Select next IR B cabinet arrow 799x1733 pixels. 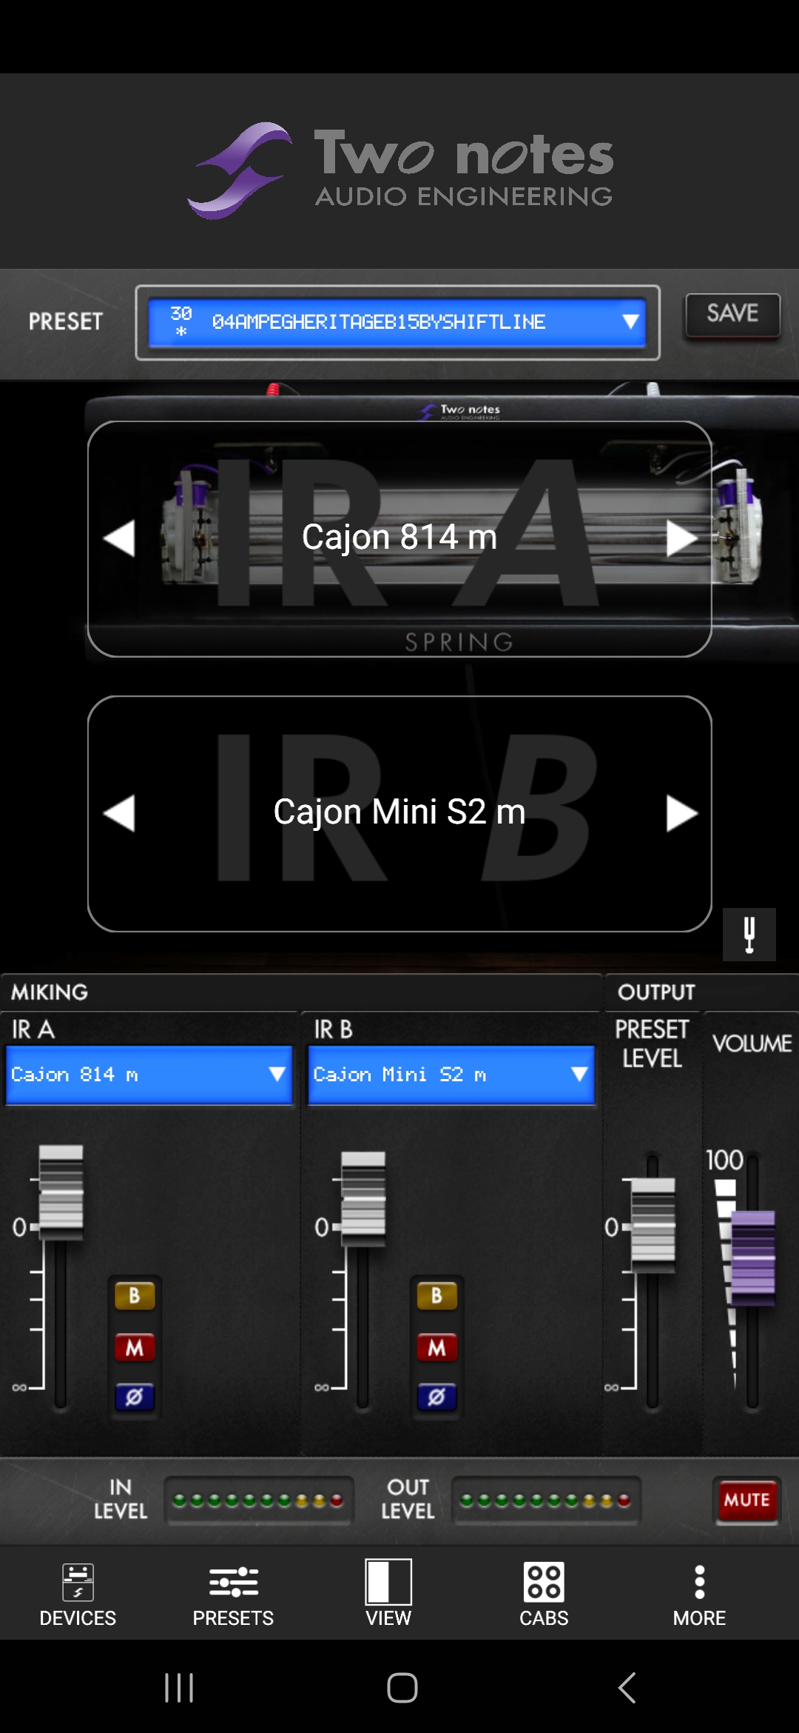click(681, 813)
